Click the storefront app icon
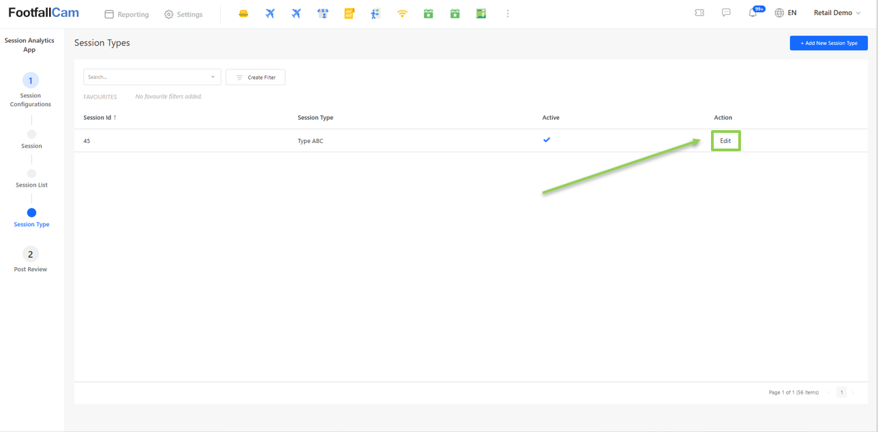This screenshot has width=878, height=432. (x=322, y=14)
